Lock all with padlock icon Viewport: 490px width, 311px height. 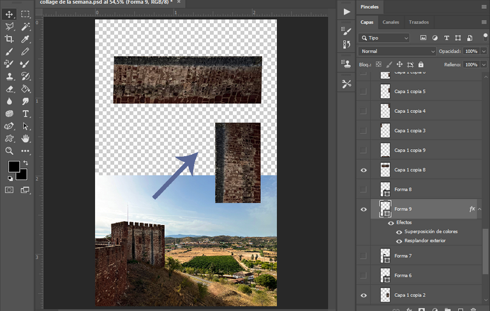421,64
